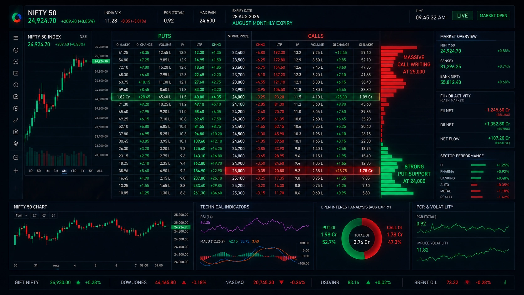This screenshot has width=524, height=295.
Task: Click DII NET value +1,352.80 Cr
Action: click(497, 124)
